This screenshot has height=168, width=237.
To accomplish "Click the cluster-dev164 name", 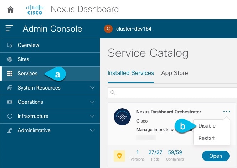I will point(134,29).
